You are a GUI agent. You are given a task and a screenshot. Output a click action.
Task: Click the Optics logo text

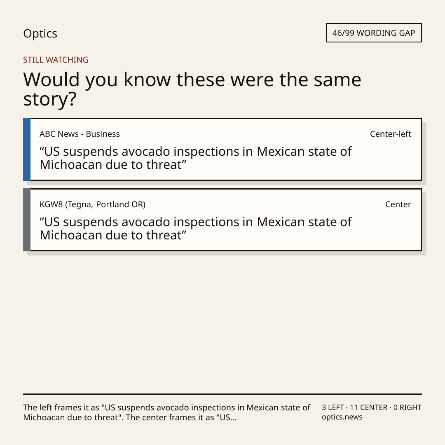(x=40, y=33)
